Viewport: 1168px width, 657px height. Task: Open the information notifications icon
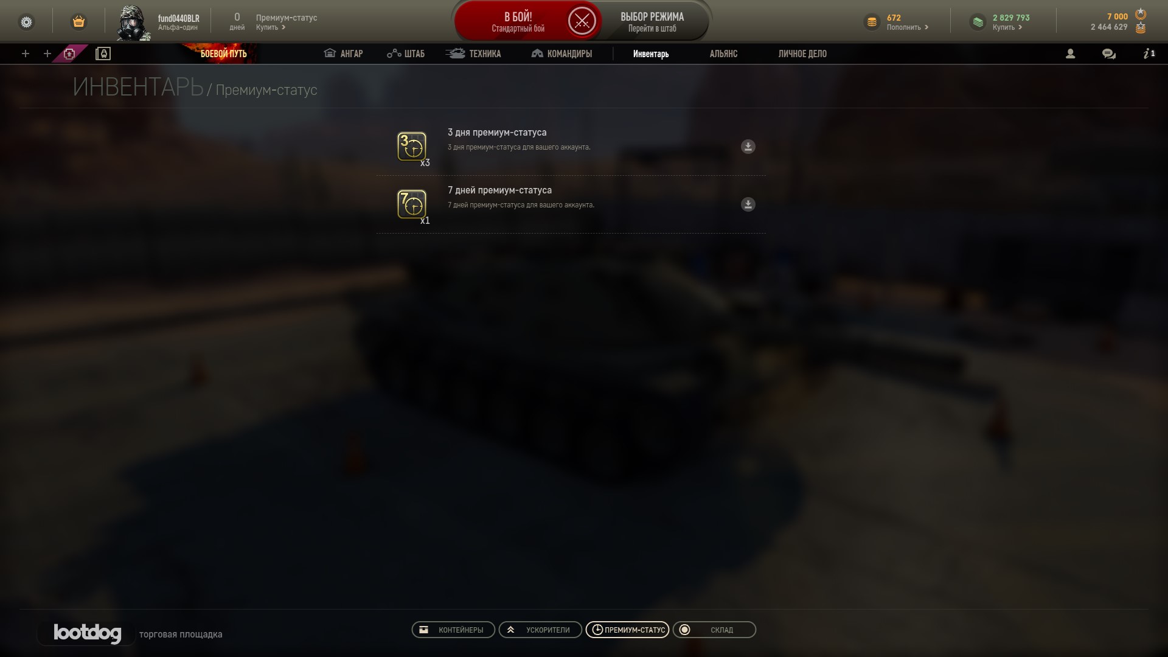1149,54
